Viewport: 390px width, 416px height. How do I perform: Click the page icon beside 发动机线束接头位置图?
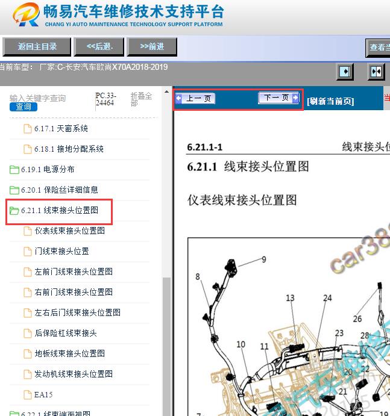[x=28, y=374]
